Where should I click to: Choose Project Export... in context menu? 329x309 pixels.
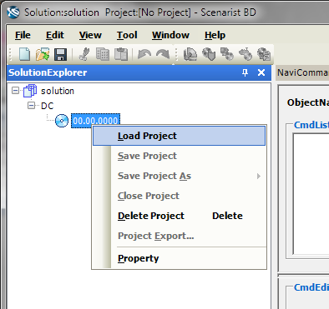[180, 236]
